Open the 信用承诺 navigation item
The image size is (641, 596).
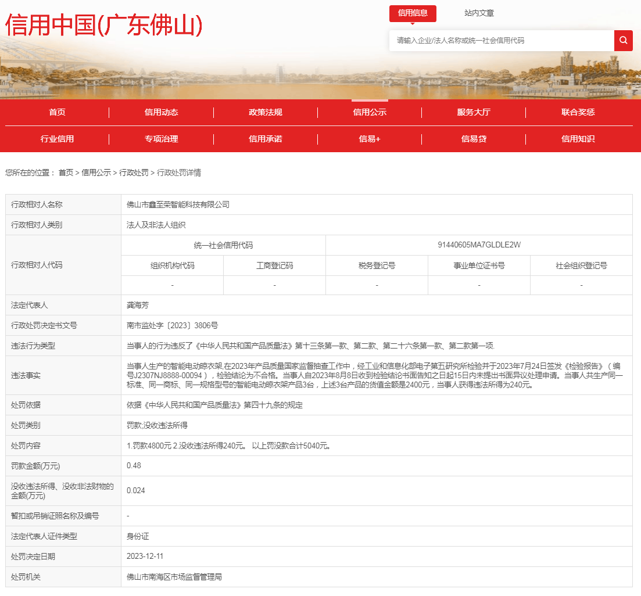(x=266, y=139)
